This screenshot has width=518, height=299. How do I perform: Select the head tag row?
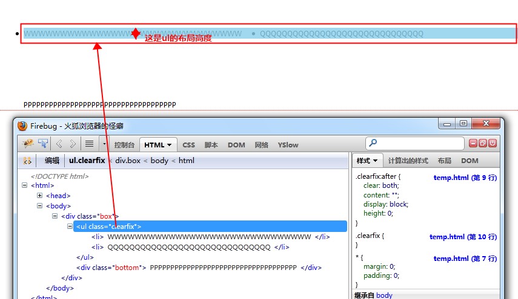pos(58,196)
